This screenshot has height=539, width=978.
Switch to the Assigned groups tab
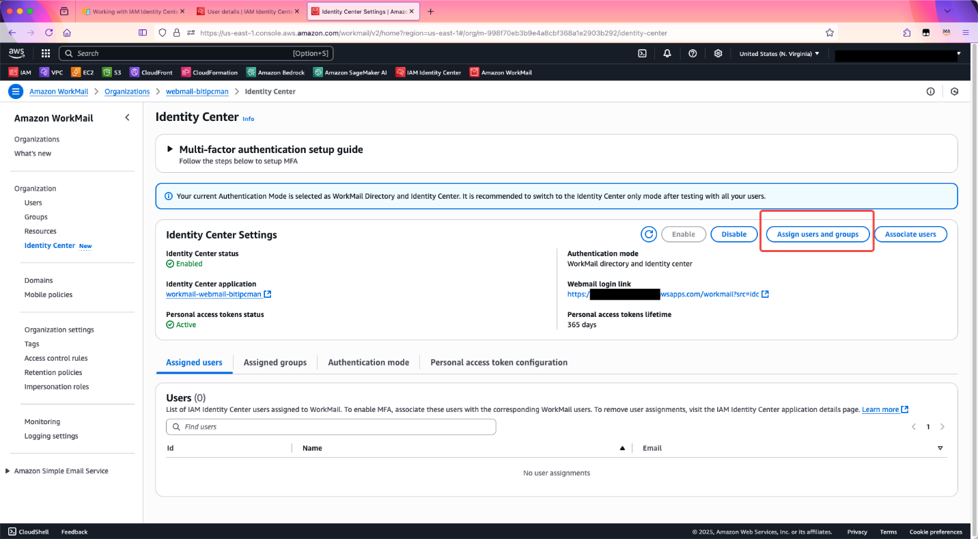tap(275, 363)
